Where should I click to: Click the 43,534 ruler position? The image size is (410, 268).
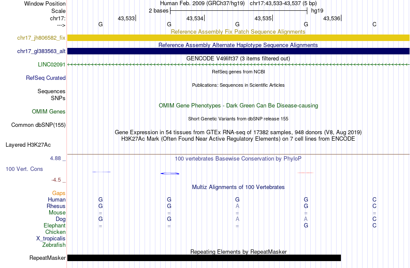coord(195,18)
